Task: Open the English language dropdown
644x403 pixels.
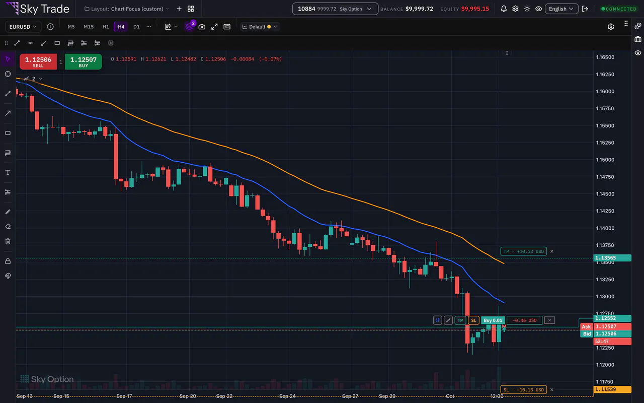Action: point(561,9)
